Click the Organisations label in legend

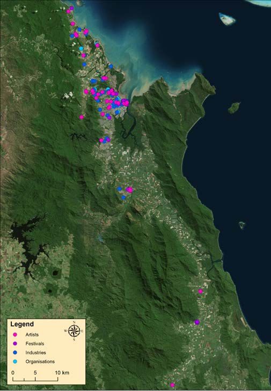pyautogui.click(x=40, y=361)
